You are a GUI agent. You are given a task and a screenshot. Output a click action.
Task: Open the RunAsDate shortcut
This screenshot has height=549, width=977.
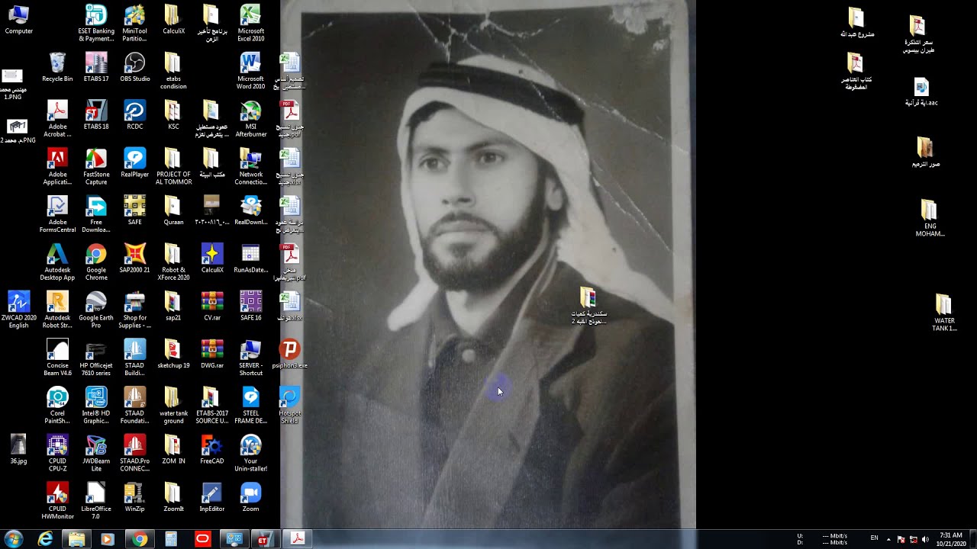tap(250, 258)
